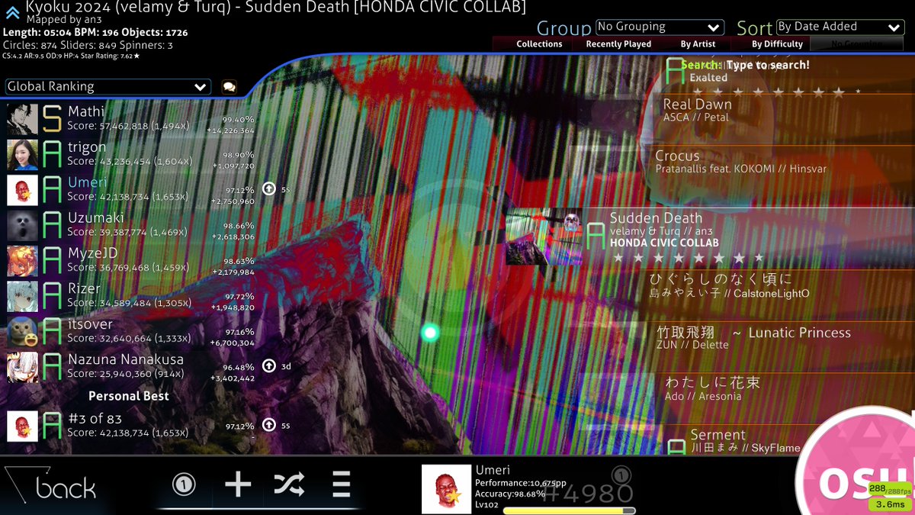The width and height of the screenshot is (915, 515).
Task: Click the mode selection circle icon
Action: (184, 484)
